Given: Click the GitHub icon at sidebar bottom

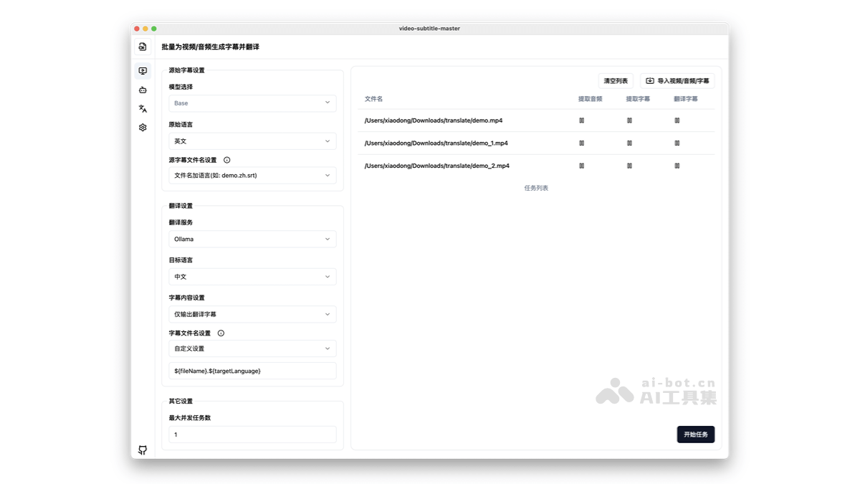Looking at the screenshot, I should point(143,450).
